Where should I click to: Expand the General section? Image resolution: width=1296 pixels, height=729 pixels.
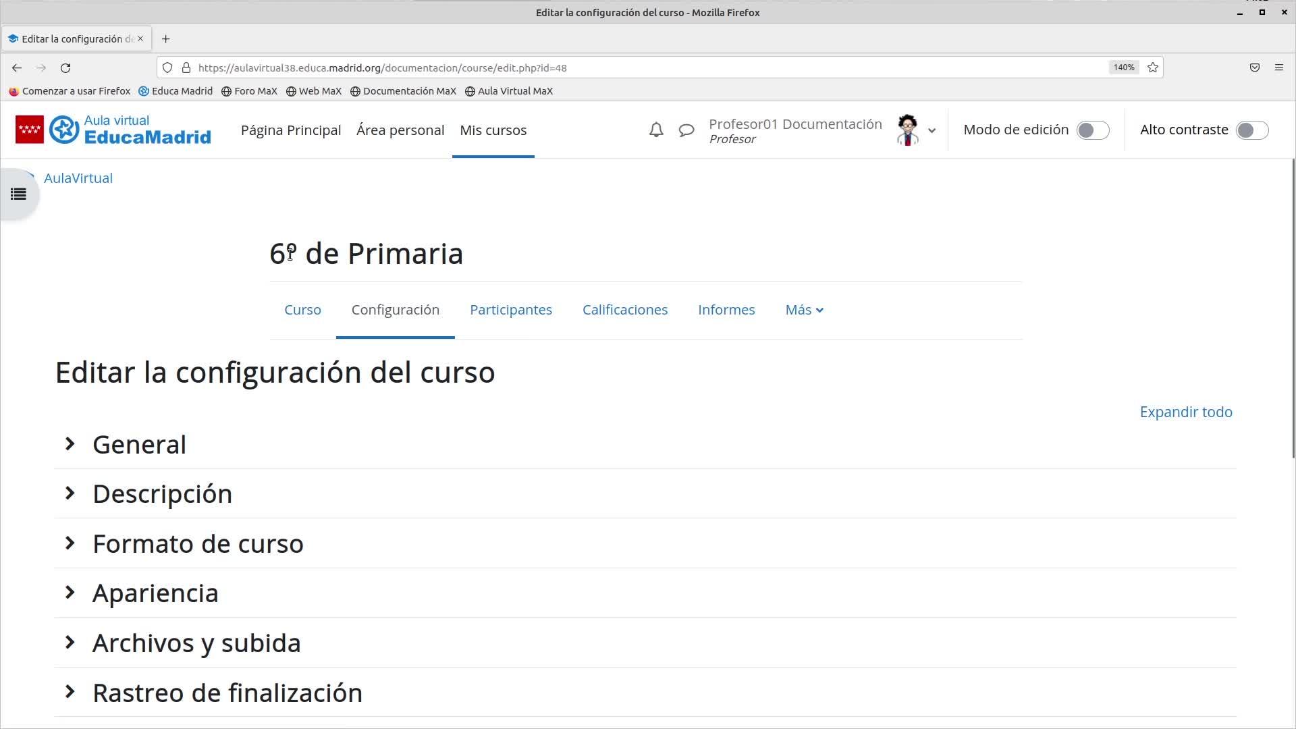click(x=139, y=444)
